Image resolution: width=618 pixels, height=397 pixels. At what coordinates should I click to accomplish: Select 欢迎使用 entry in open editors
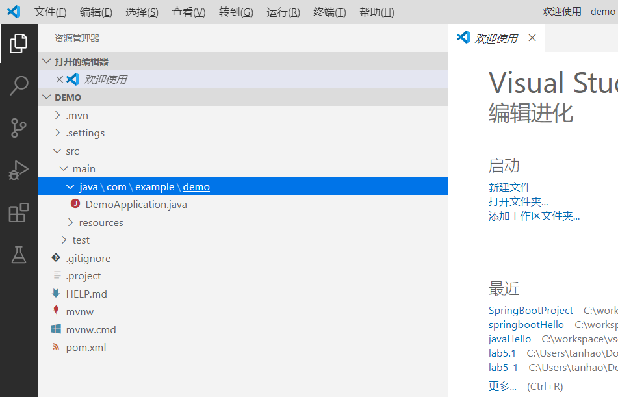click(x=243, y=79)
